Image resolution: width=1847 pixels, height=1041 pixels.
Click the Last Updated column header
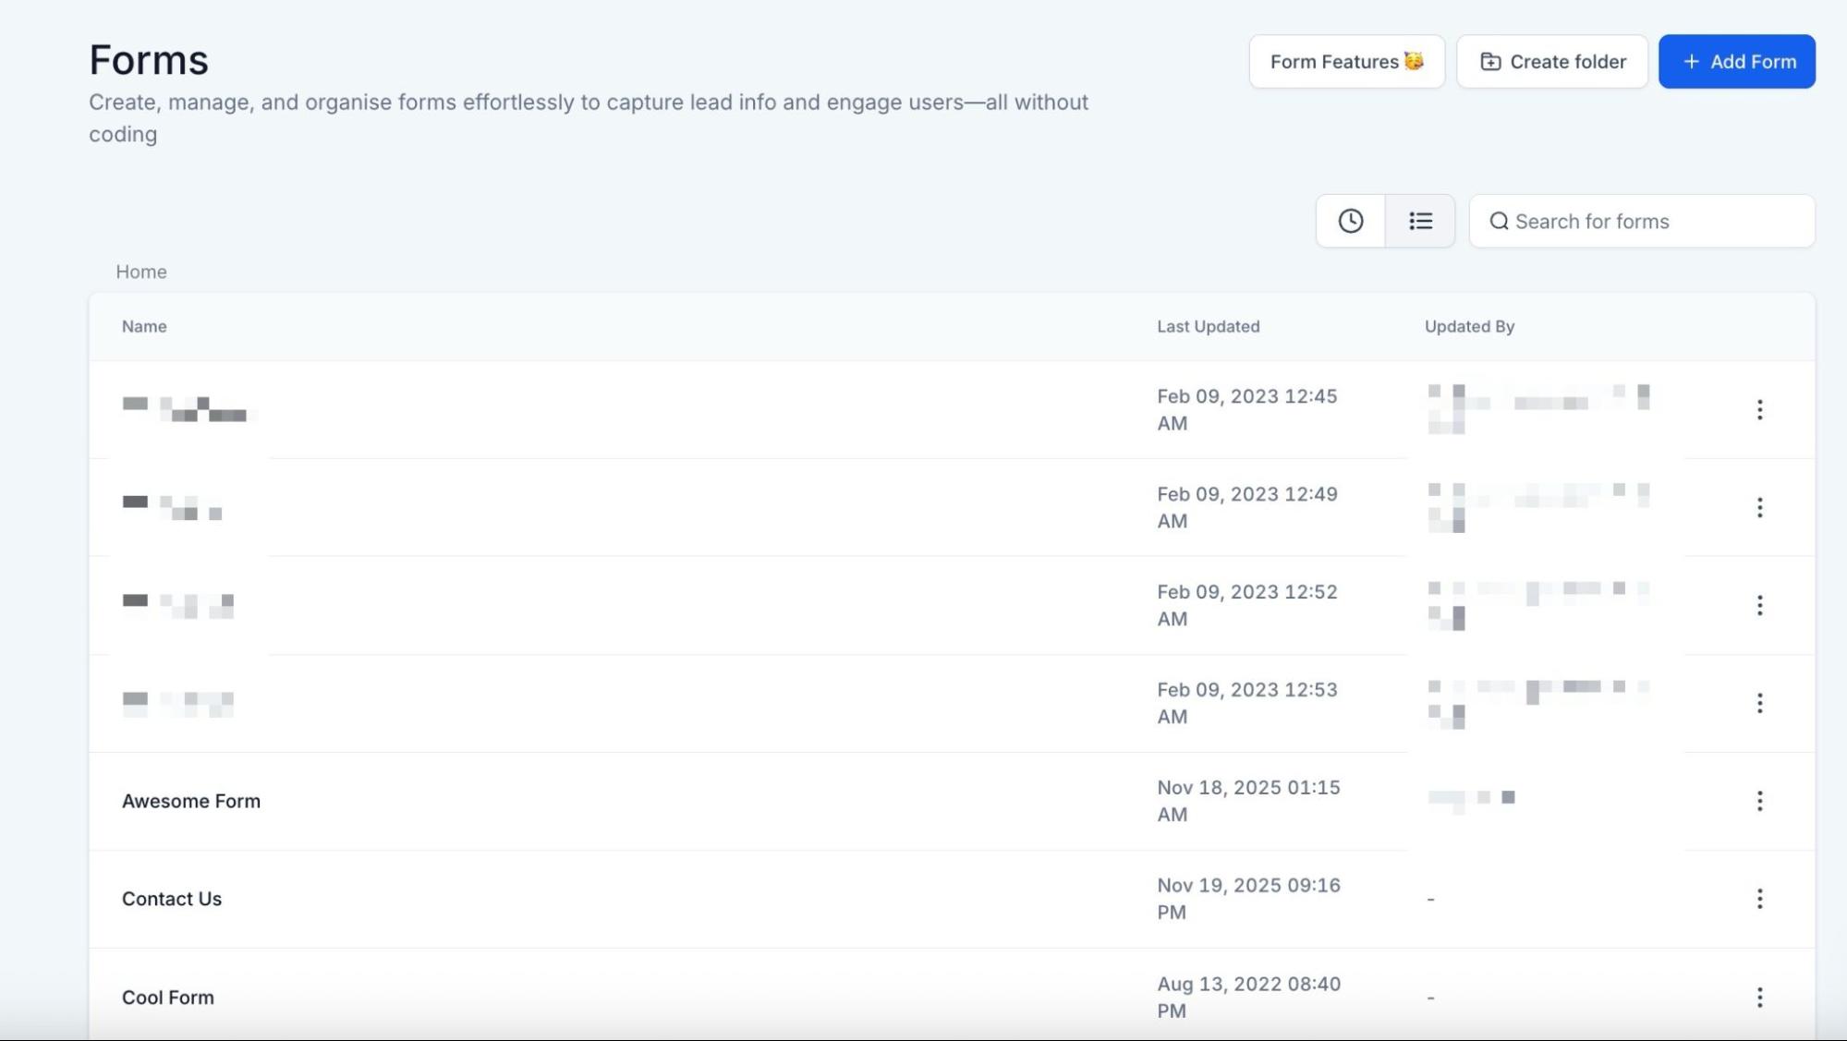(1208, 326)
